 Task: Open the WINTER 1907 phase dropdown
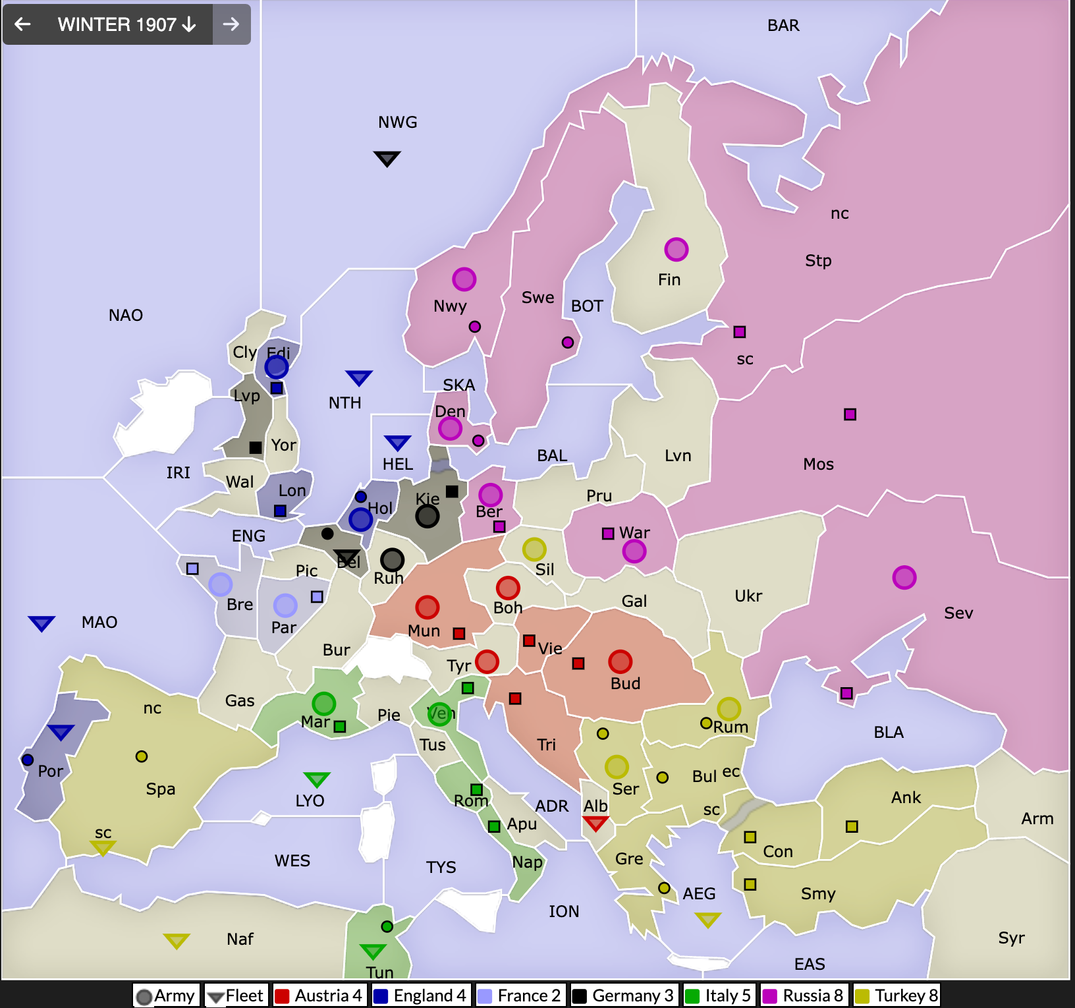[126, 24]
